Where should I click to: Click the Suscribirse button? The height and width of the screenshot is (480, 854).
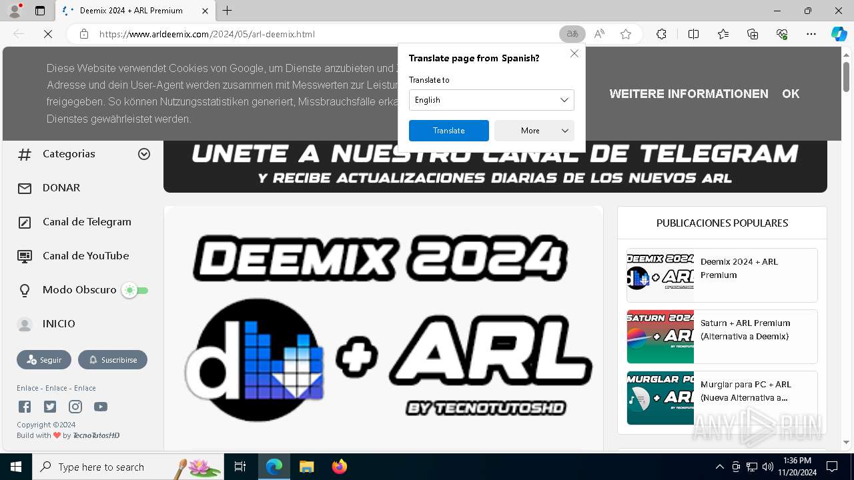[x=113, y=360]
